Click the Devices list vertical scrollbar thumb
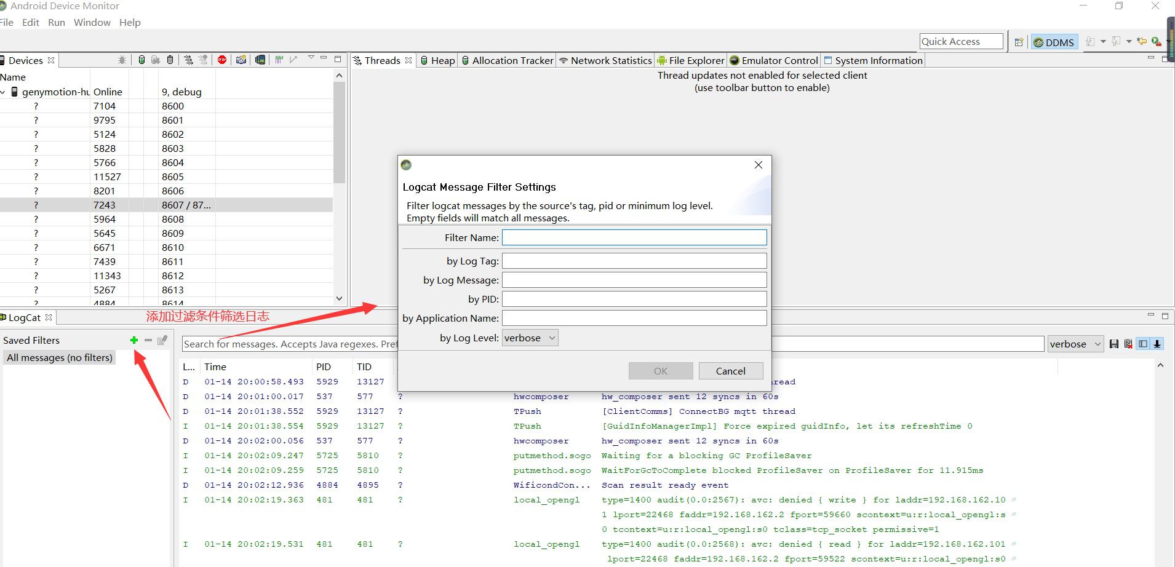This screenshot has height=567, width=1175. point(339,132)
